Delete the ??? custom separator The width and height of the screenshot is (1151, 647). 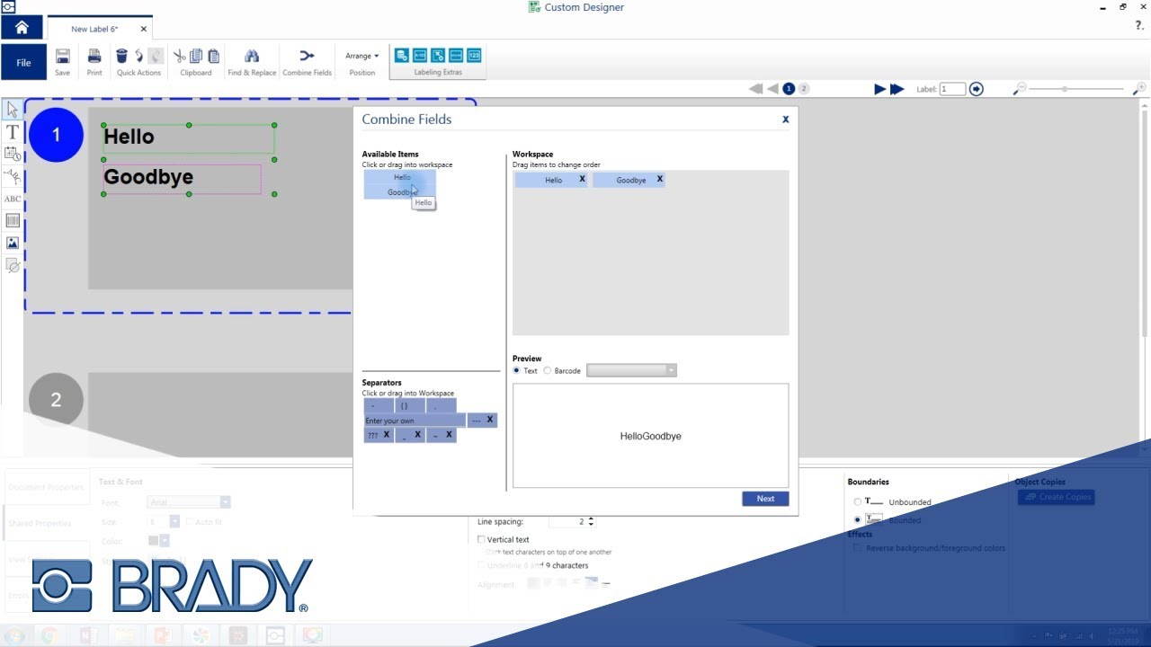coord(386,435)
